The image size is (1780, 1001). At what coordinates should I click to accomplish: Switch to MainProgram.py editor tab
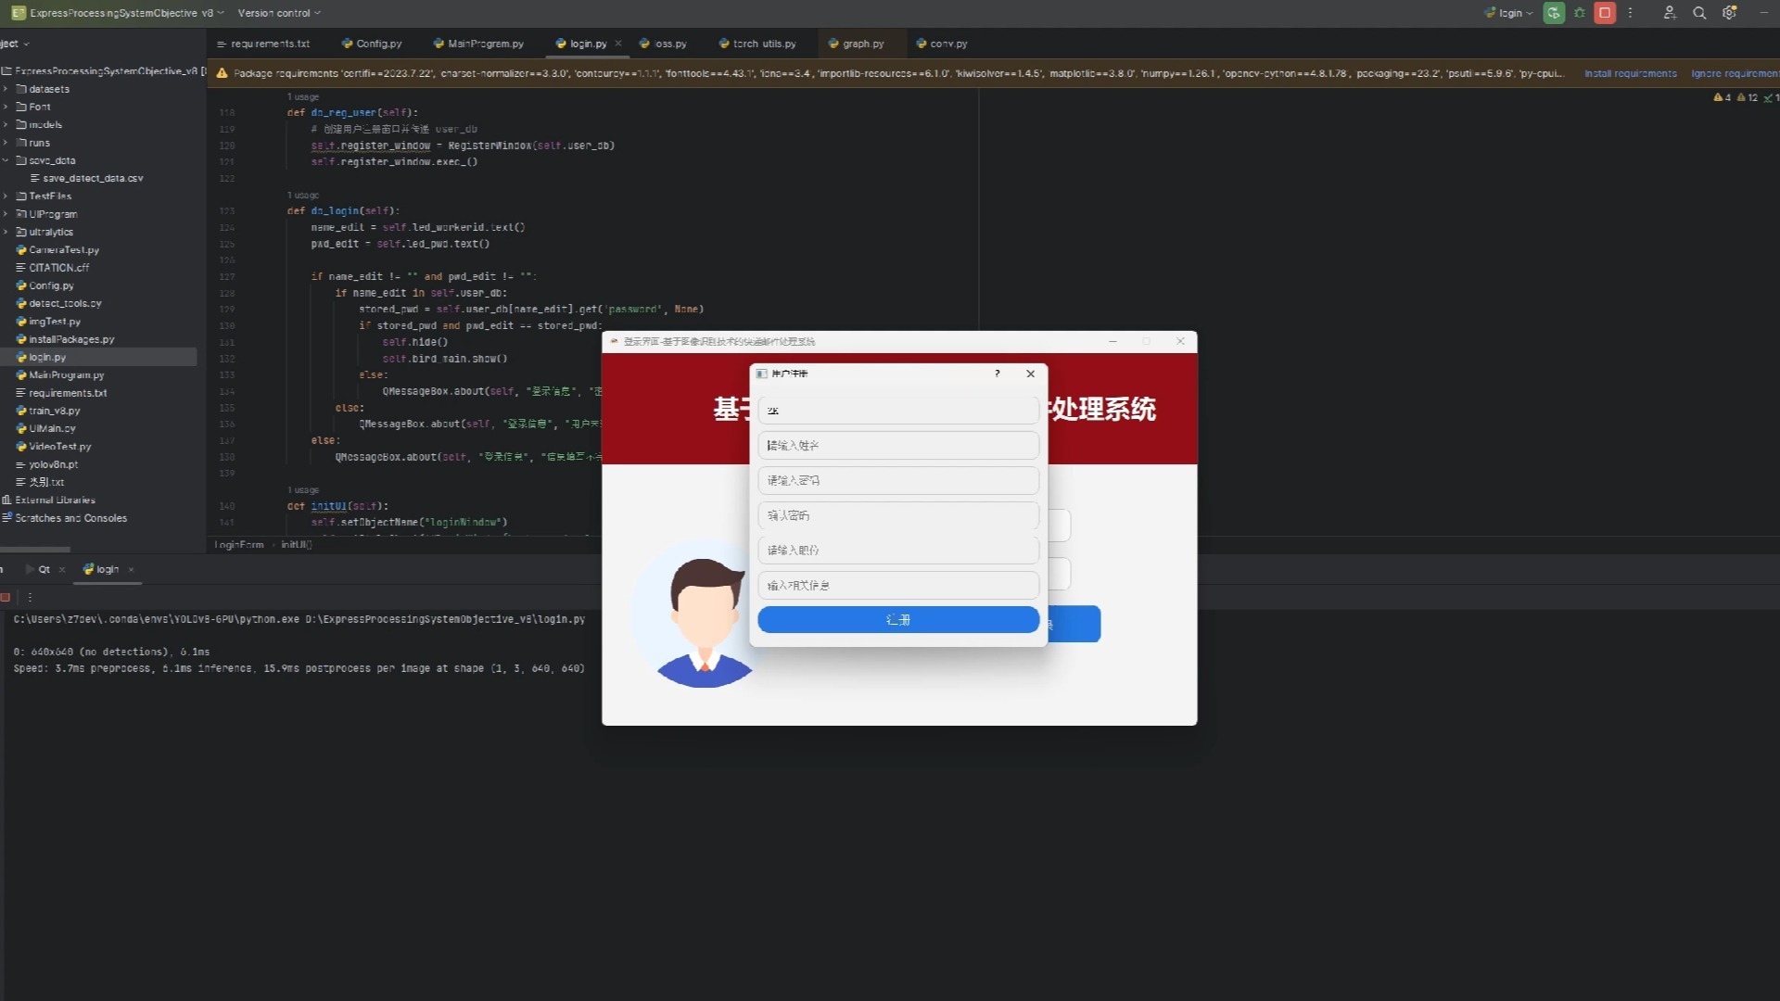(484, 44)
